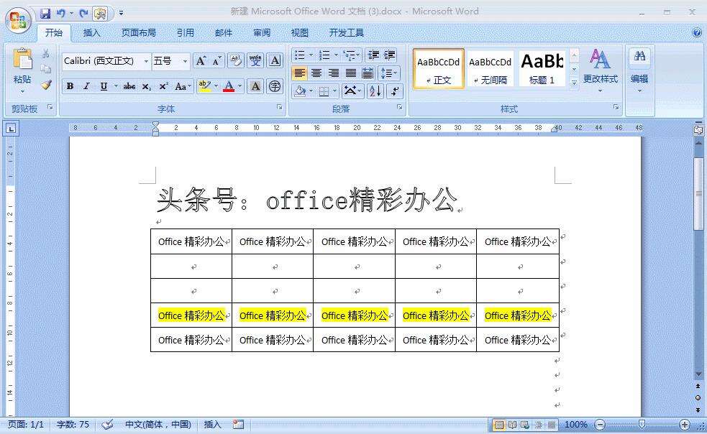Viewport: 707px width, 434px height.
Task: Open the Office Button menu
Action: (18, 20)
